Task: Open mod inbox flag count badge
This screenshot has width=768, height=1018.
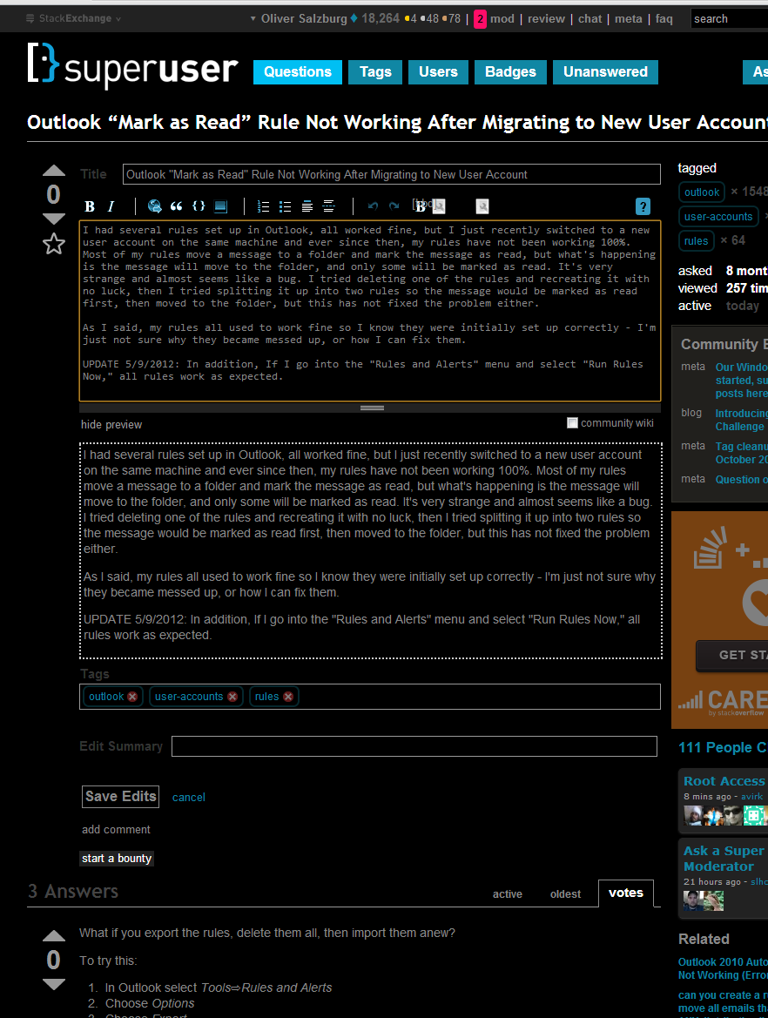Action: (480, 19)
